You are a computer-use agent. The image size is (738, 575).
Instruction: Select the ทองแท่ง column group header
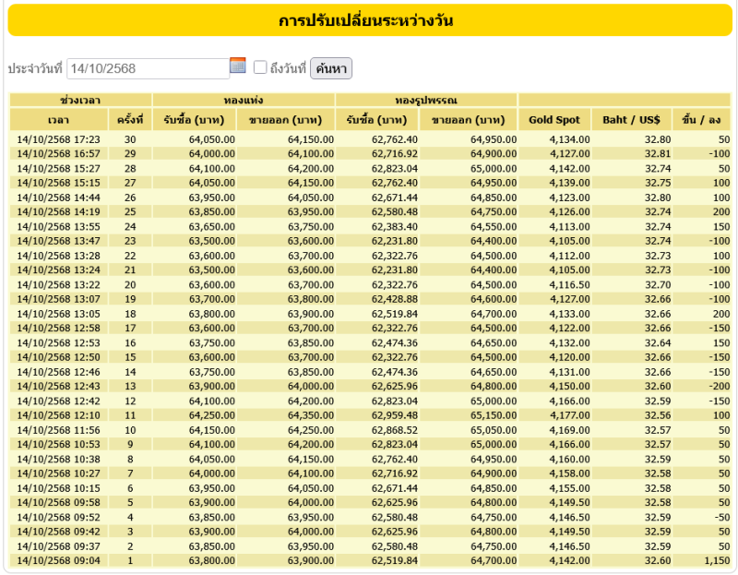click(244, 100)
